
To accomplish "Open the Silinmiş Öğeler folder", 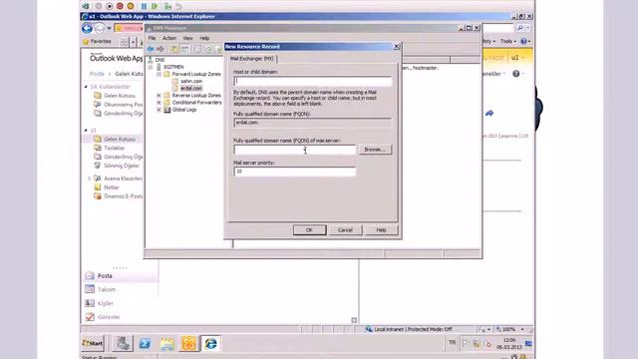I will point(122,166).
